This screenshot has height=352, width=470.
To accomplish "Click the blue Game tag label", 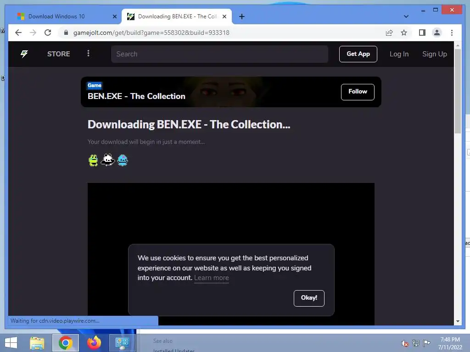I will [x=95, y=85].
